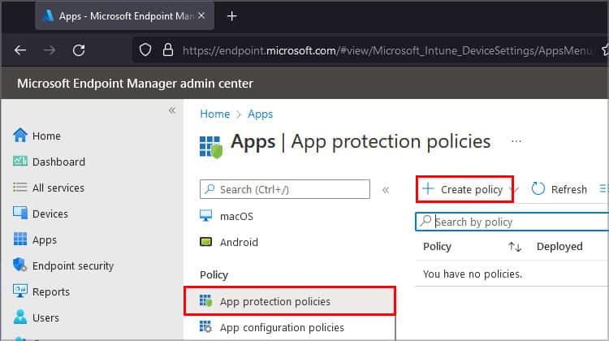
Task: Click the Apps grid icon in sidebar
Action: click(x=20, y=239)
